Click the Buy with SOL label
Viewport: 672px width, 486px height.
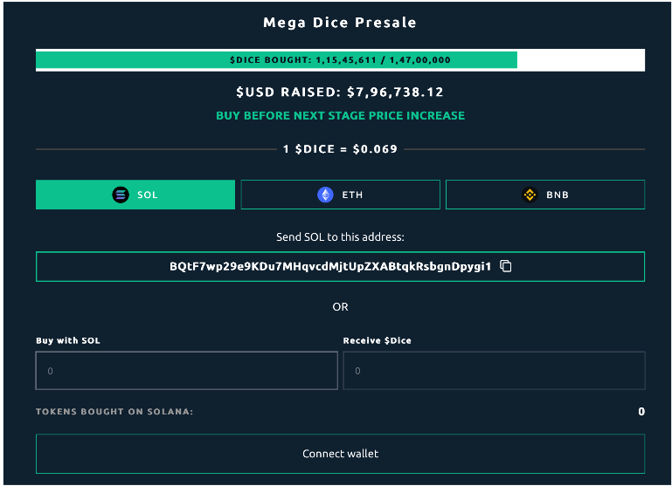pyautogui.click(x=68, y=340)
